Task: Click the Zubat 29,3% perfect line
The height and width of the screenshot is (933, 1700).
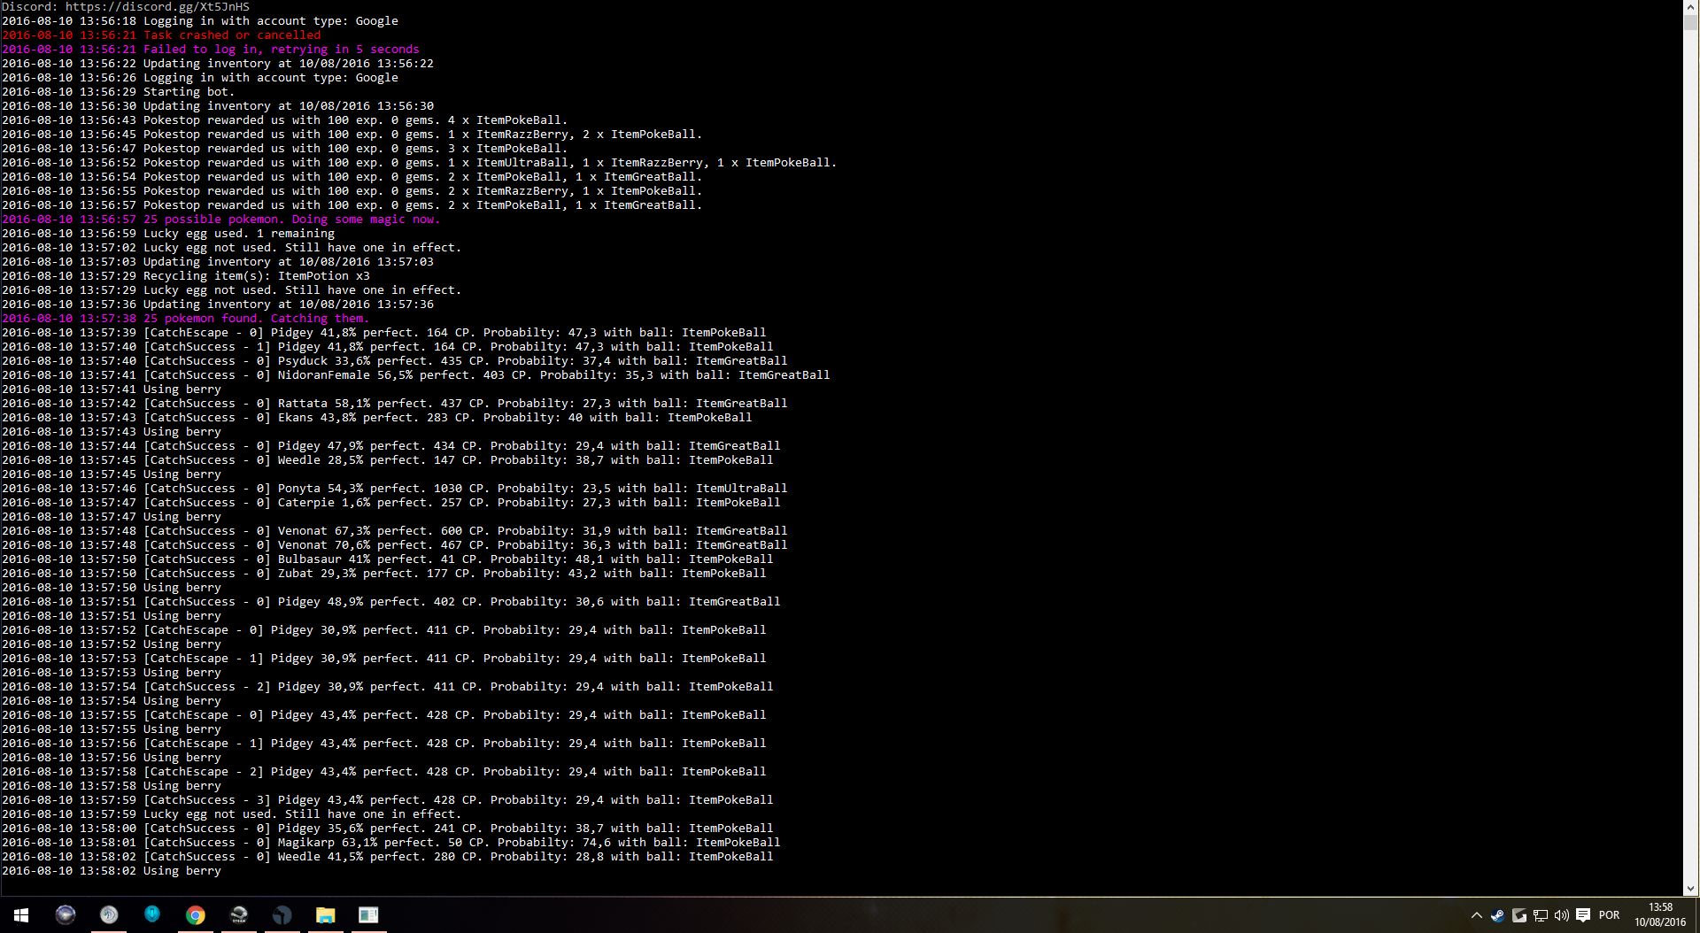Action: tap(384, 574)
